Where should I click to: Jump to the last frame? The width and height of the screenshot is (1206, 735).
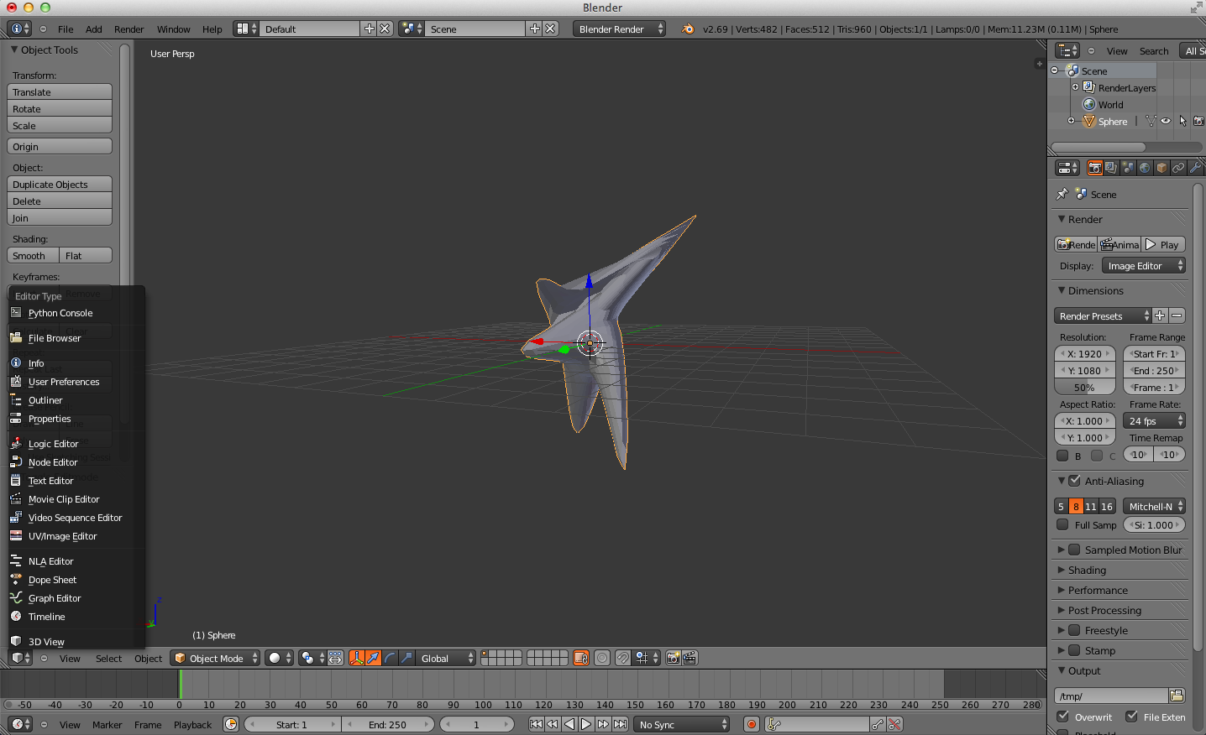click(620, 724)
